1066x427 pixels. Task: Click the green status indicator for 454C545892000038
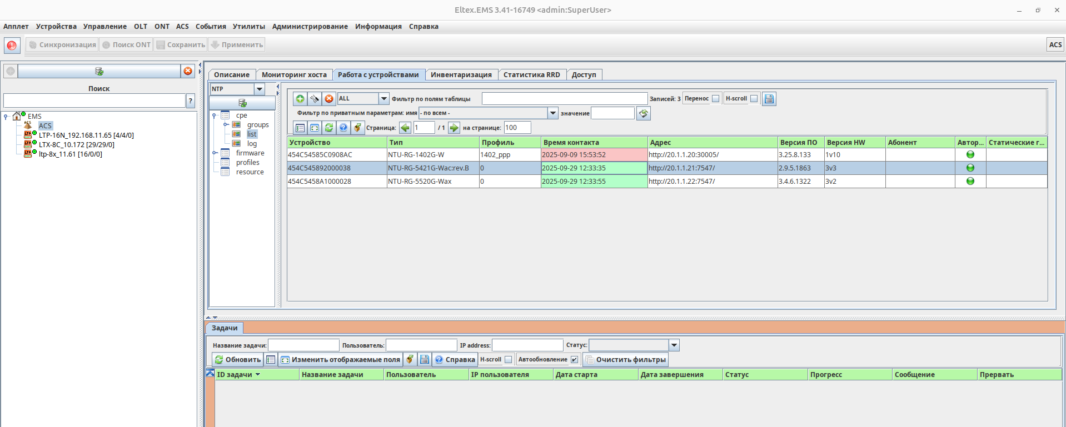coord(970,168)
